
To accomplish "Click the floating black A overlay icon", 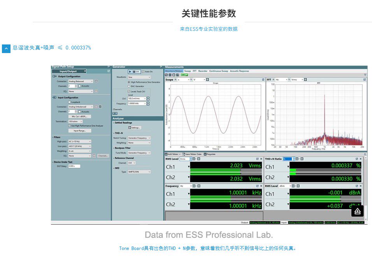I will tap(357, 211).
